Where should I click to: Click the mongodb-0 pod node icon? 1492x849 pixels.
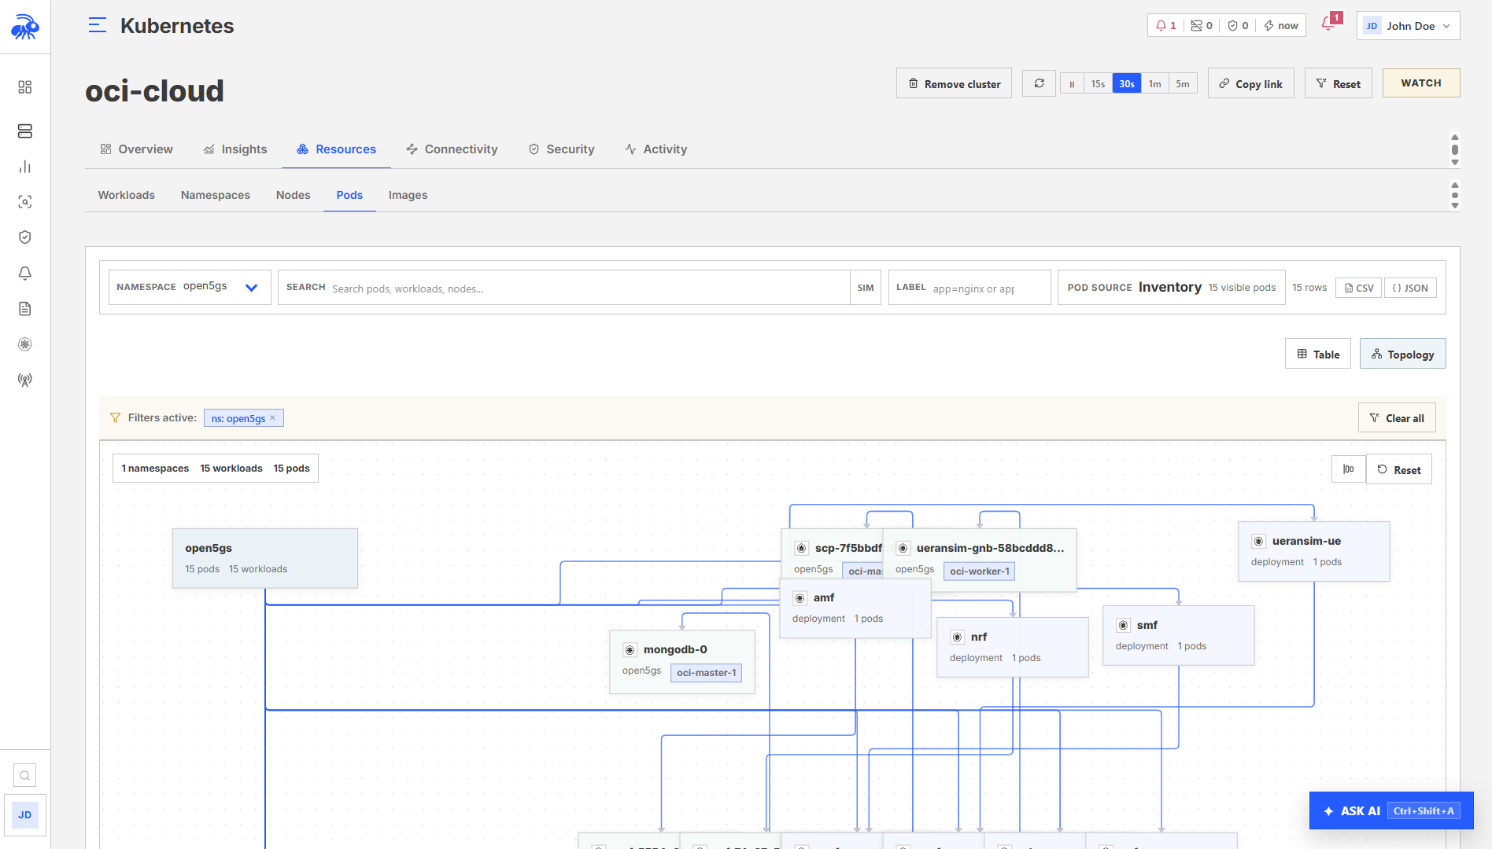(630, 649)
